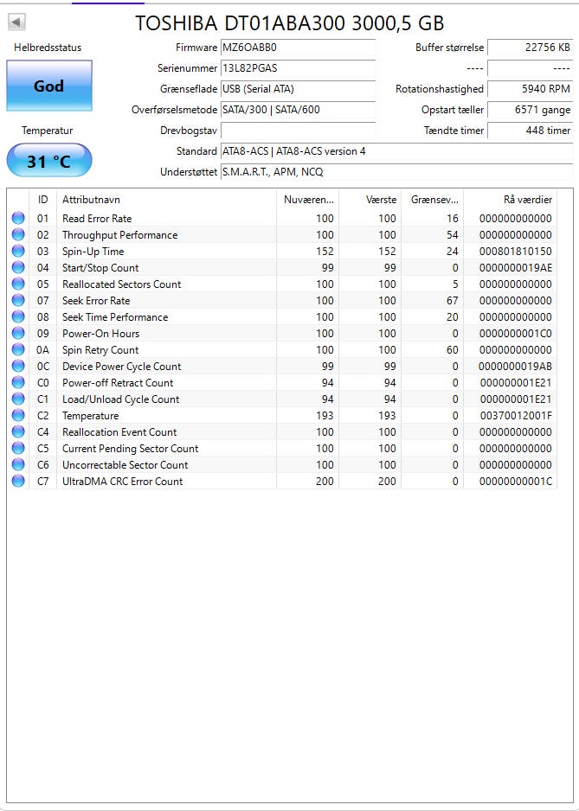Select the Read Error Rate attribute name
579x811 pixels.
pyautogui.click(x=97, y=218)
